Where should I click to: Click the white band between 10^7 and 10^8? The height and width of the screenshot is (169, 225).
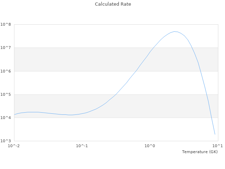[88, 36]
